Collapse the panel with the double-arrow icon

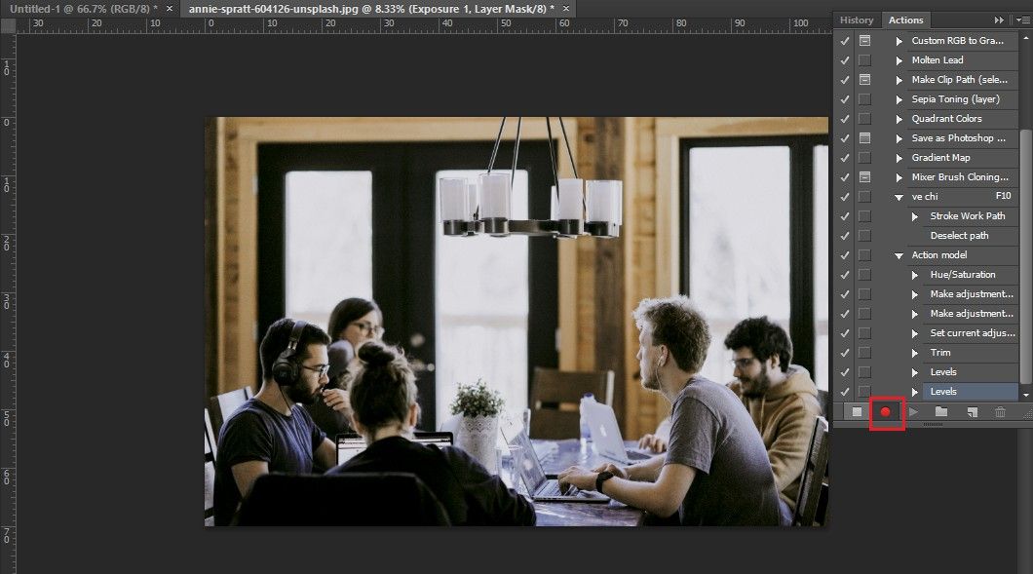pos(999,19)
